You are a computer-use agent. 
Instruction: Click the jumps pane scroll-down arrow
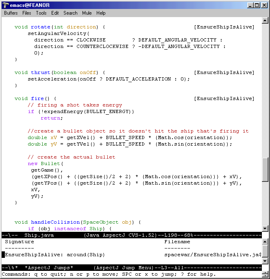265,261
